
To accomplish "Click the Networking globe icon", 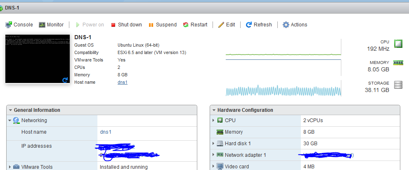I will coord(16,120).
